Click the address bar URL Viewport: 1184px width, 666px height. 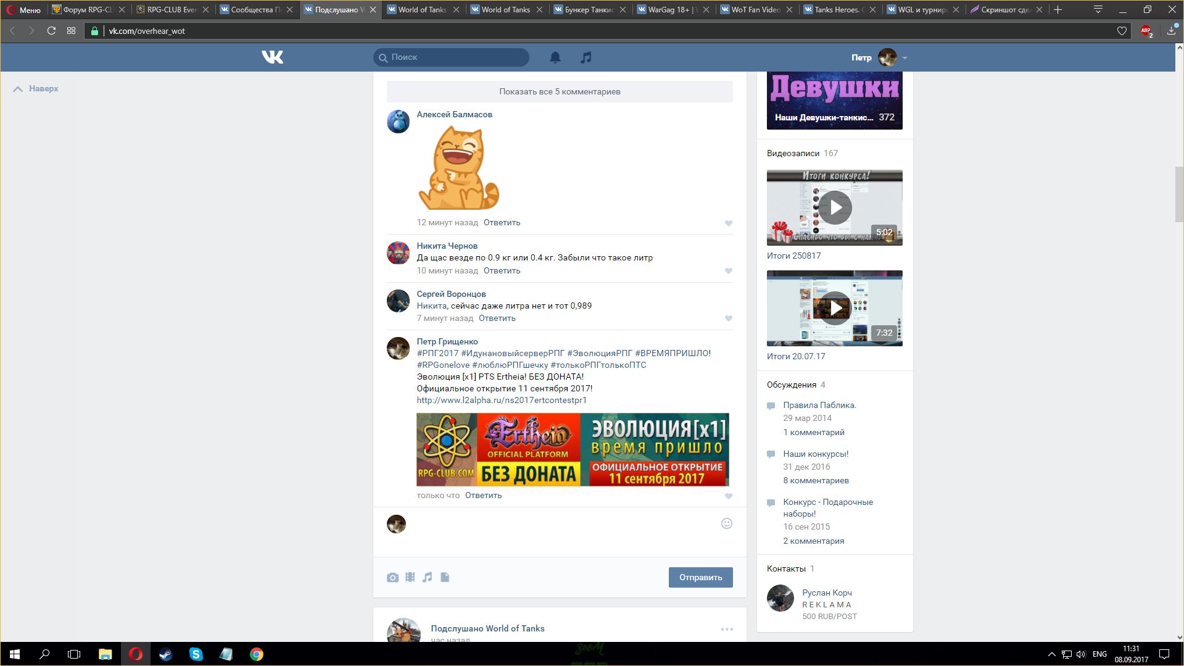[x=147, y=31]
